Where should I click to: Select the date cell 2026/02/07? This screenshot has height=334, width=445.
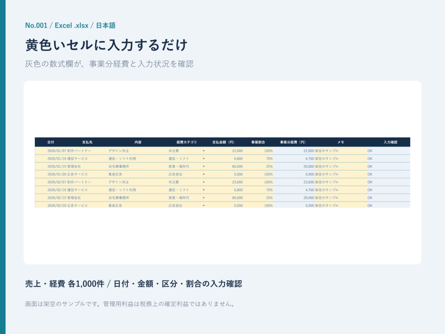tap(56, 182)
